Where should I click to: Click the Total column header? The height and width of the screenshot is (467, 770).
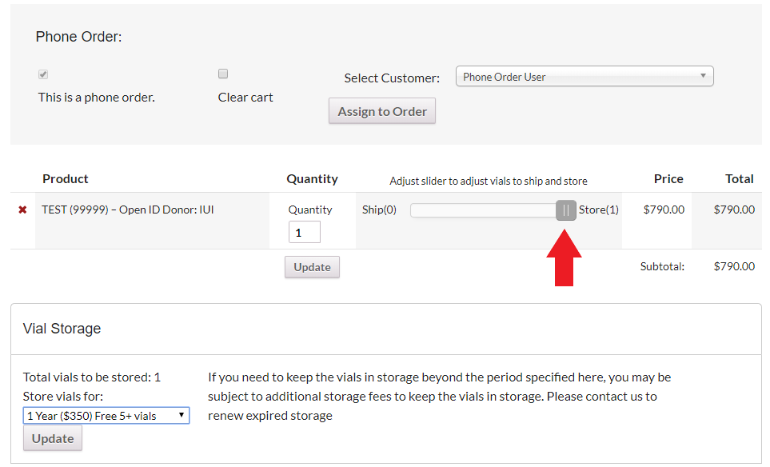click(740, 179)
